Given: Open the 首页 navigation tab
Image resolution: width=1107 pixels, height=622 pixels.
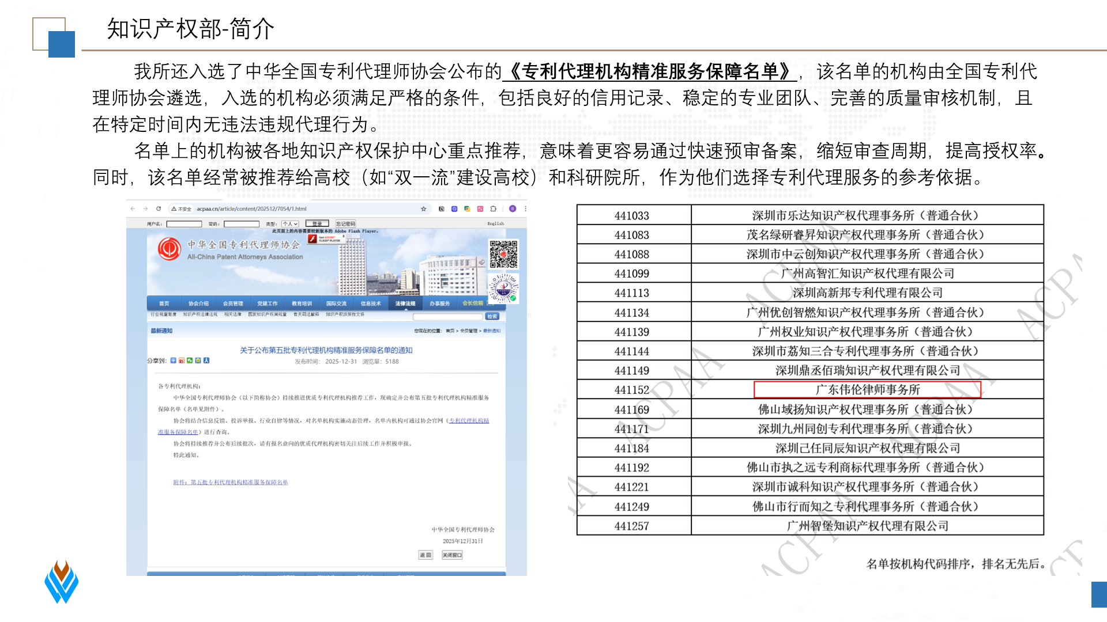Looking at the screenshot, I should tap(164, 304).
